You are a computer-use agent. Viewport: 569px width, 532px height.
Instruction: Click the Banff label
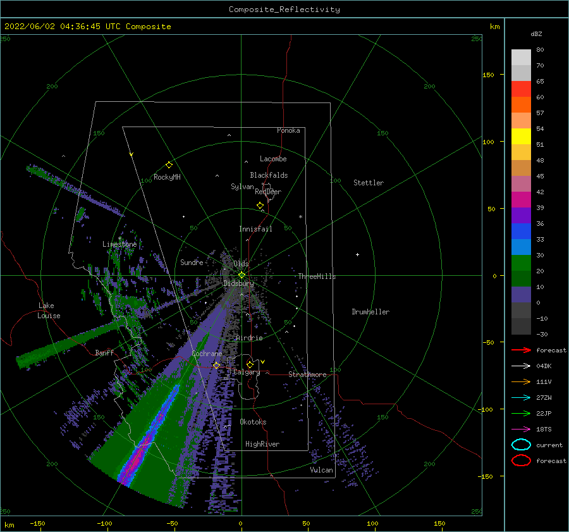(x=104, y=352)
